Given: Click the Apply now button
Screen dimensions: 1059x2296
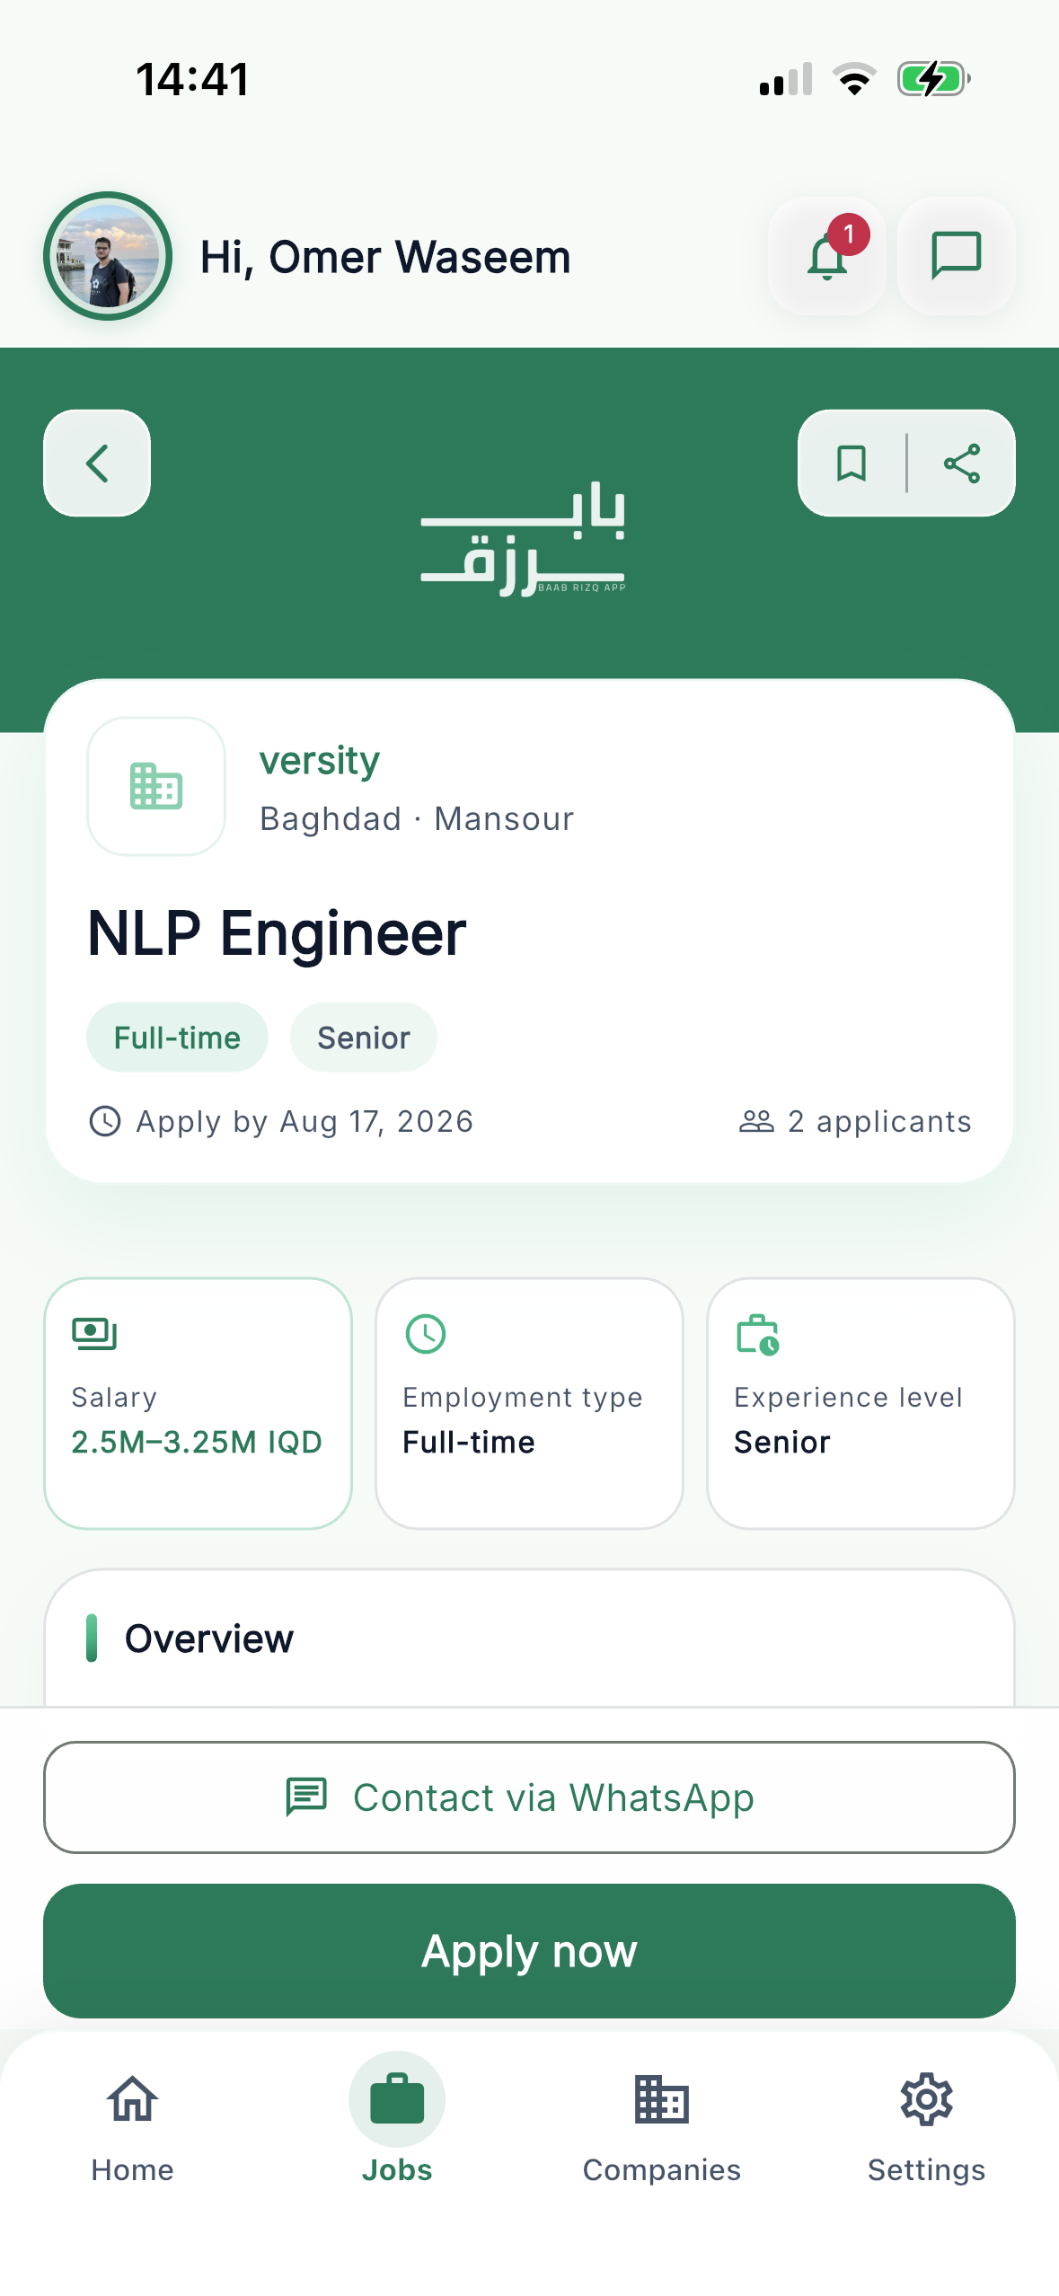Looking at the screenshot, I should pos(529,1951).
